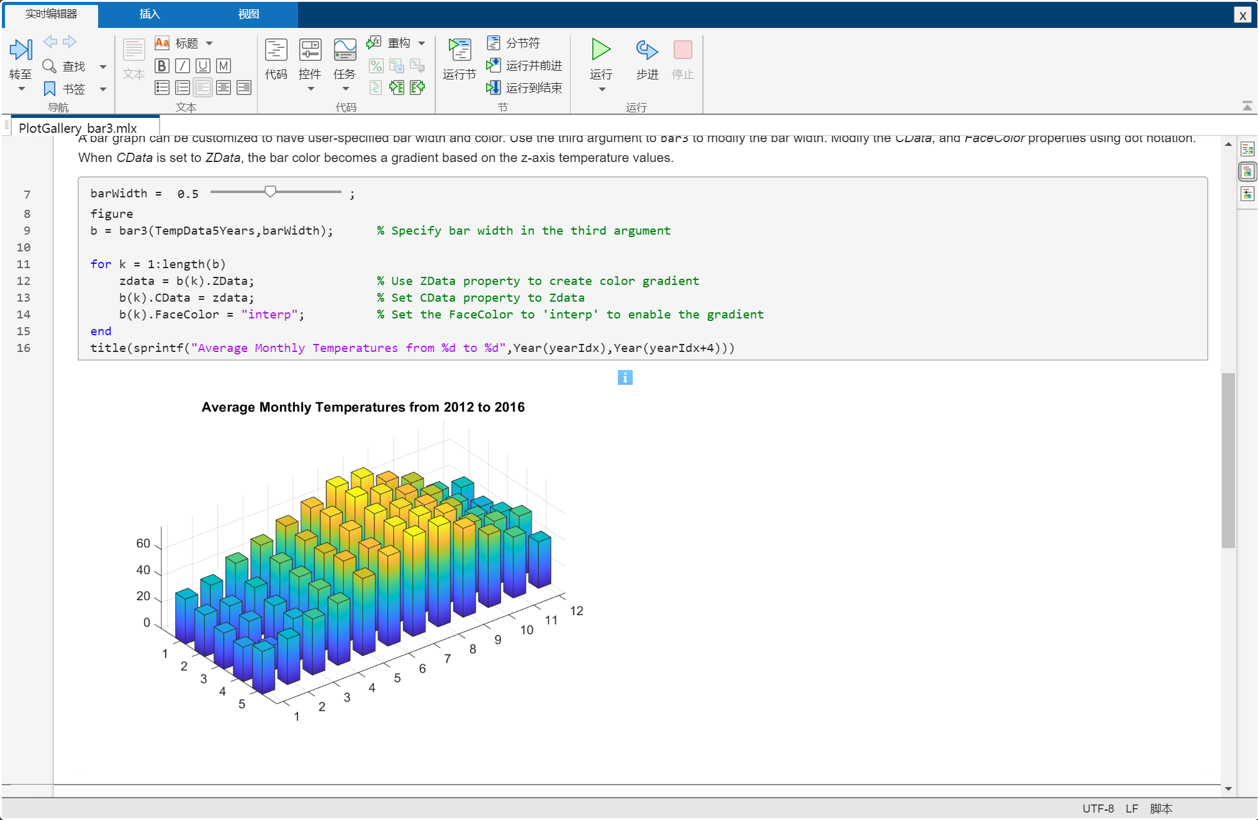Viewport: 1258px width, 820px height.
Task: Click the Go To navigation icon
Action: point(20,50)
